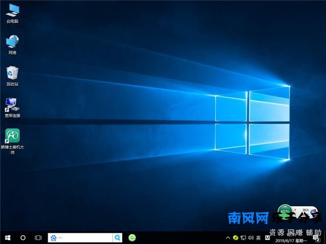Viewport: 326px width, 244px height.
Task: Select the 网络 network desktop icon
Action: (x=12, y=45)
